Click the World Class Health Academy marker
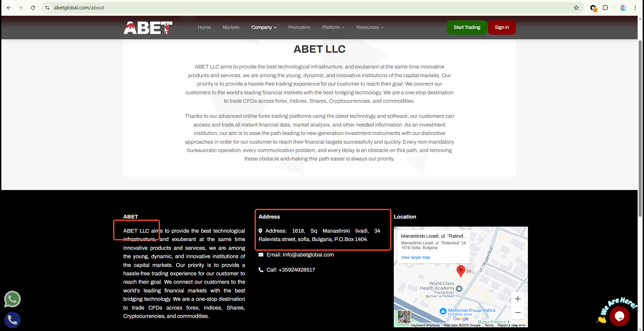Image resolution: width=644 pixels, height=331 pixels. (x=459, y=289)
